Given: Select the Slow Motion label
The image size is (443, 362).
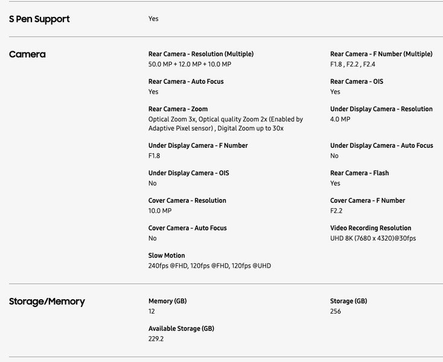Looking at the screenshot, I should point(167,256).
